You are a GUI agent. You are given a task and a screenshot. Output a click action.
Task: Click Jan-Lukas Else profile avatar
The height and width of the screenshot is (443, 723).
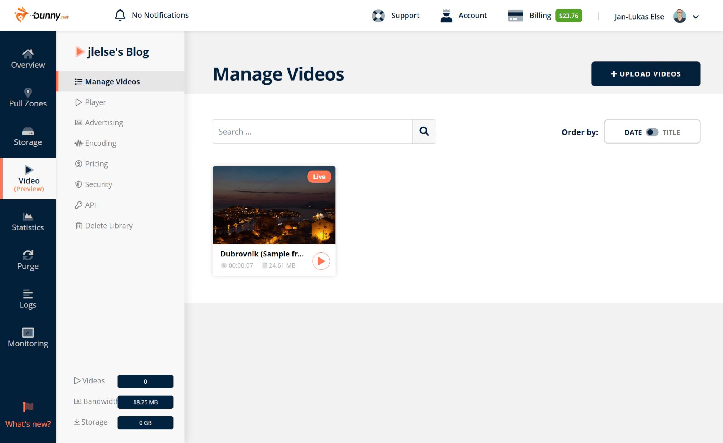point(680,16)
